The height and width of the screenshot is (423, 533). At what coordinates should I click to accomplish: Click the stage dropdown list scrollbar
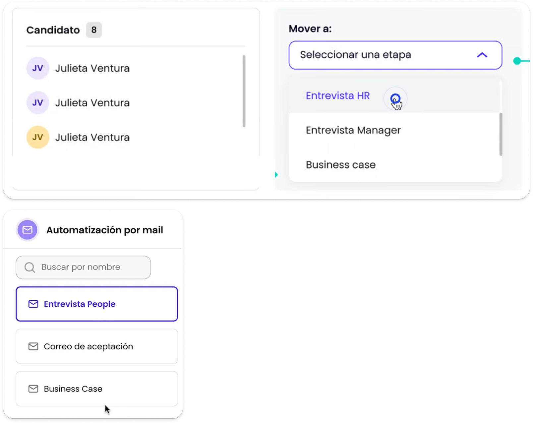[x=501, y=134]
